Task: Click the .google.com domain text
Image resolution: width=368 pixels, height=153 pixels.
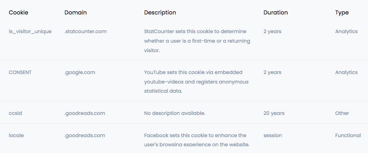Action: click(x=80, y=72)
